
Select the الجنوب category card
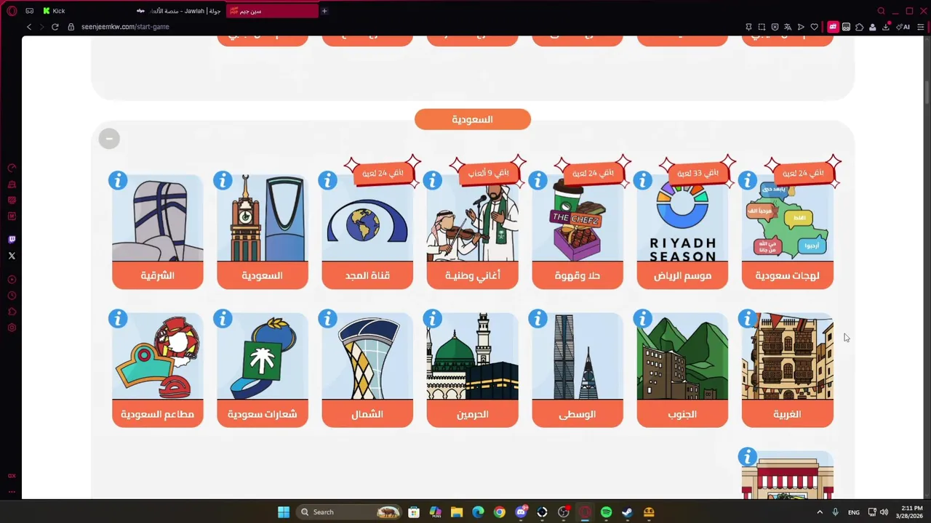pyautogui.click(x=682, y=370)
